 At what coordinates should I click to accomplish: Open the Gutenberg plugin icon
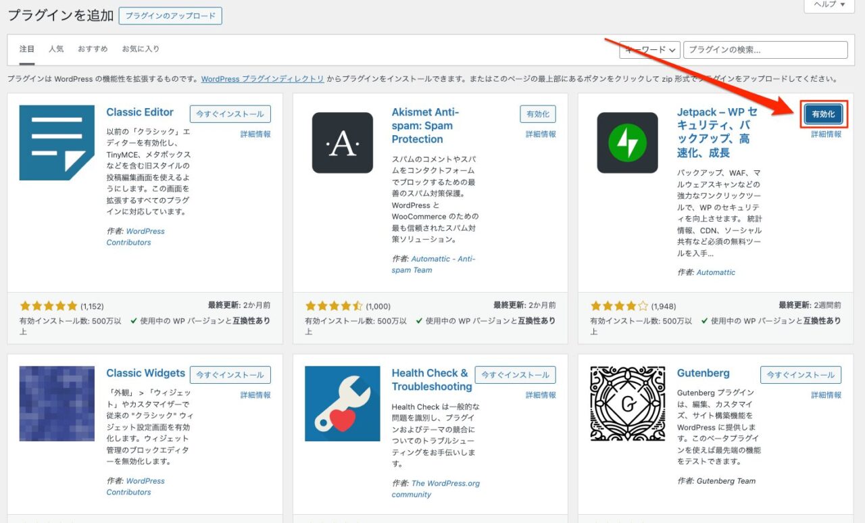[x=627, y=403]
